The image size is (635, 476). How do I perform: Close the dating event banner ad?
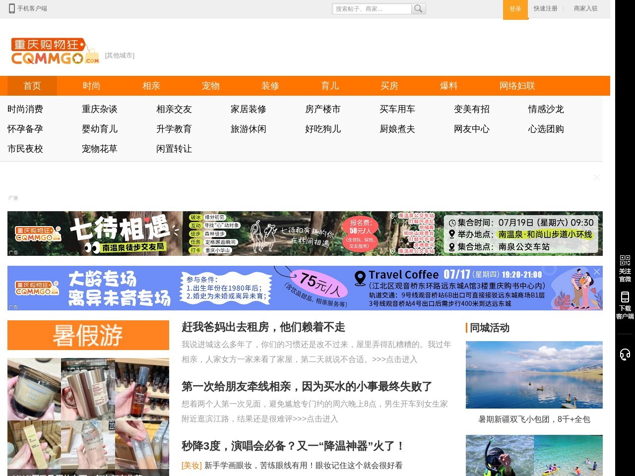coord(597,272)
